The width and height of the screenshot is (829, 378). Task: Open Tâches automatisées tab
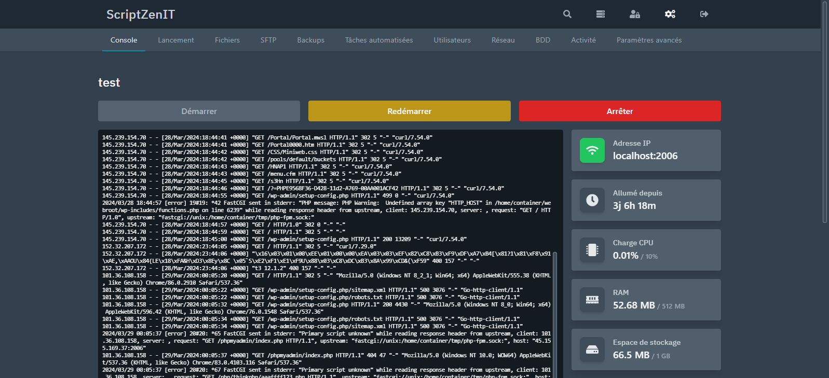click(x=379, y=40)
